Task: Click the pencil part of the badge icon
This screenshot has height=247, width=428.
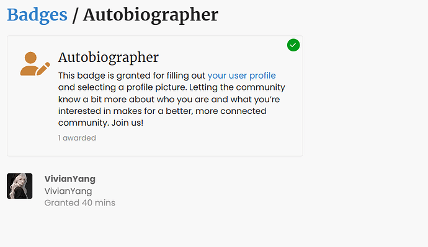Action: [43, 69]
